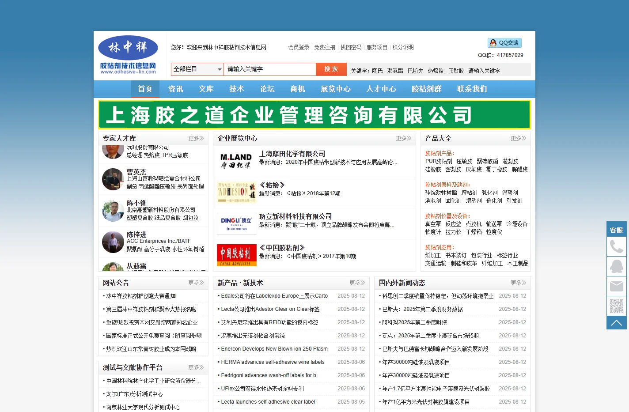Click the QR code icon in the side widget

[617, 306]
